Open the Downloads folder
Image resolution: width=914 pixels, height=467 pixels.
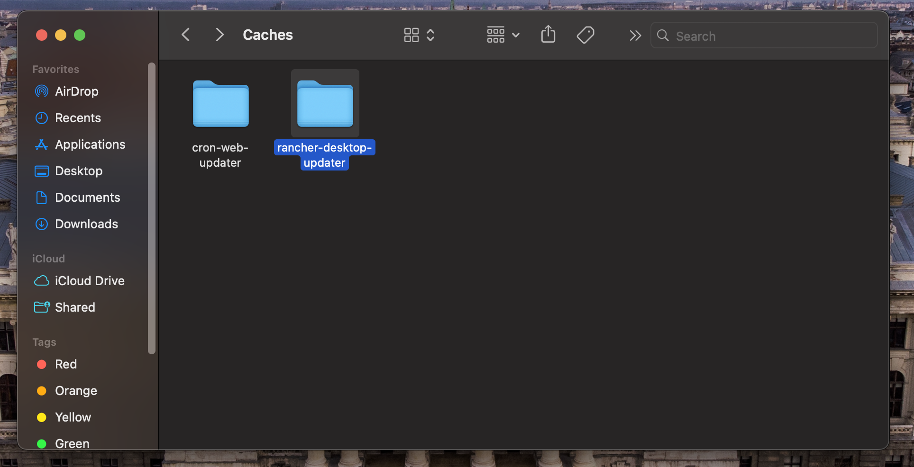click(x=87, y=224)
